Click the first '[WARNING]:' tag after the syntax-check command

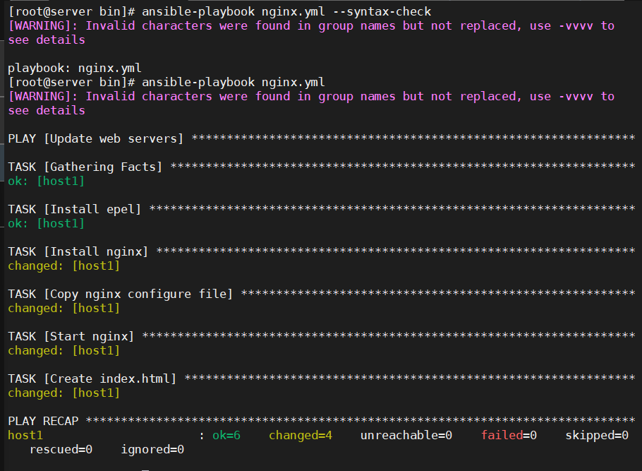[42, 26]
